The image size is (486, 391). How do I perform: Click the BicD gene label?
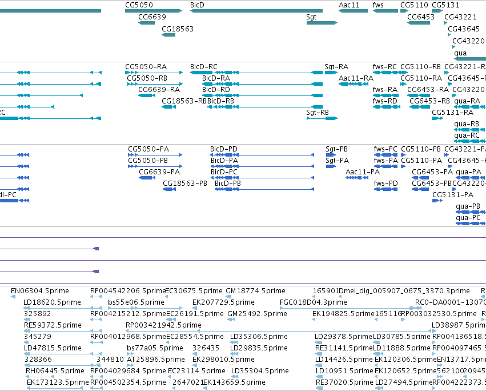(x=197, y=5)
